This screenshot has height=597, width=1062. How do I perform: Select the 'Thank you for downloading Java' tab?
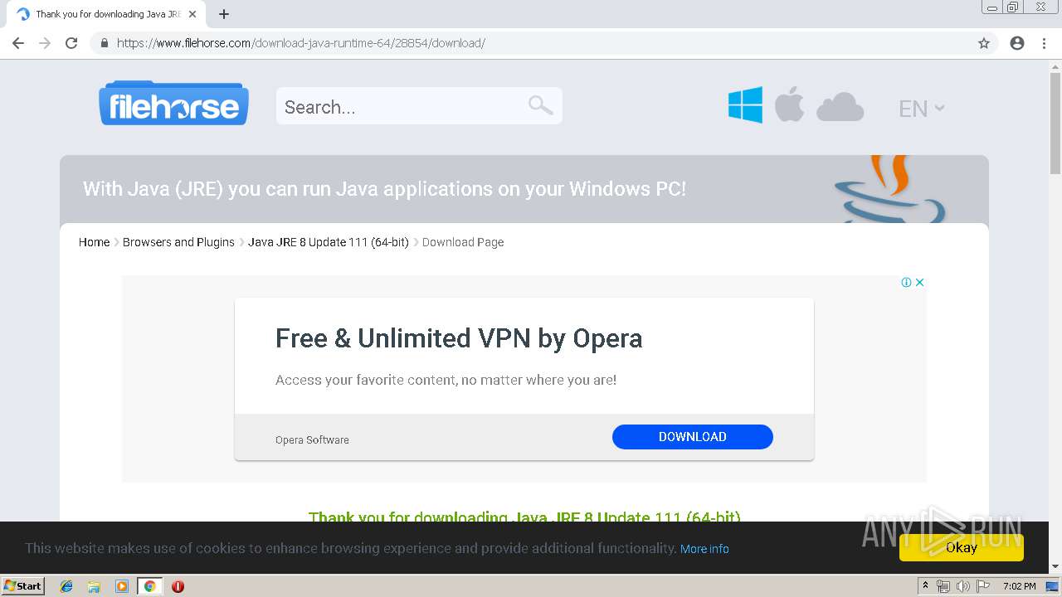pyautogui.click(x=106, y=14)
